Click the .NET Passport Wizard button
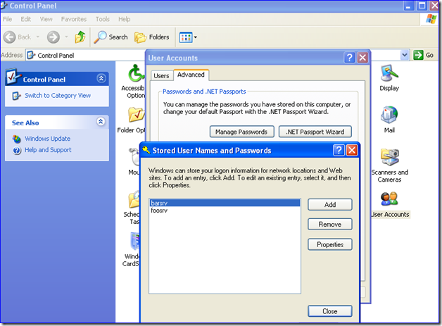The height and width of the screenshot is (326, 442). (315, 132)
